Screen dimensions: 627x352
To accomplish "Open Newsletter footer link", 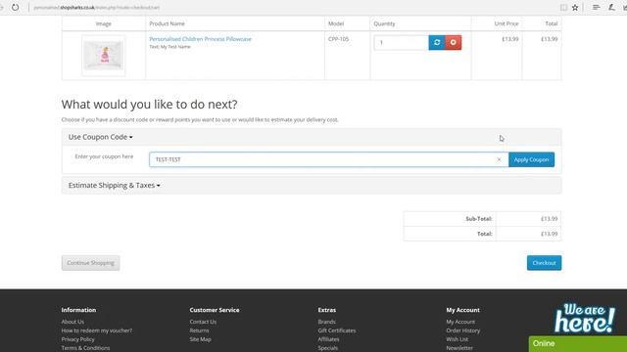I will coord(459,348).
